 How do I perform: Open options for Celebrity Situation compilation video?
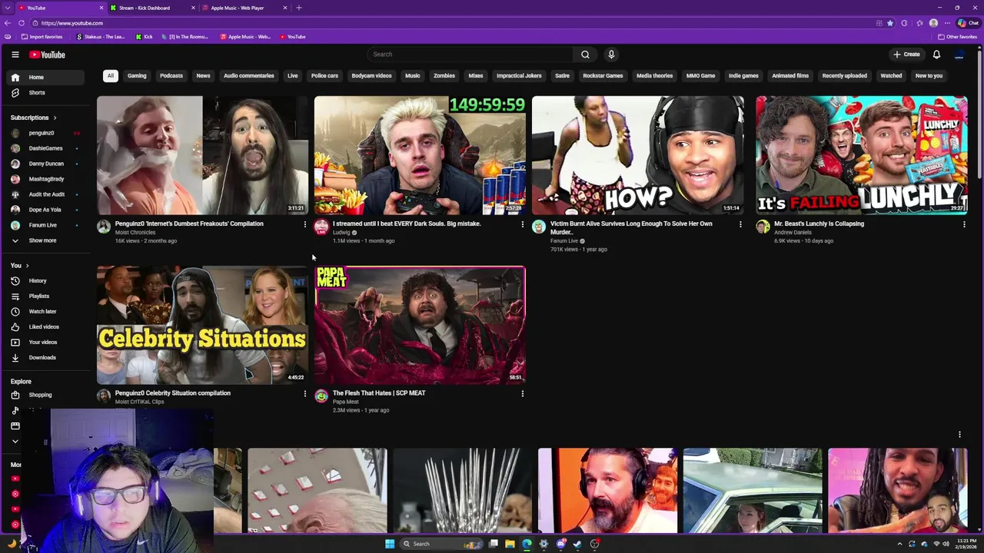pyautogui.click(x=304, y=393)
